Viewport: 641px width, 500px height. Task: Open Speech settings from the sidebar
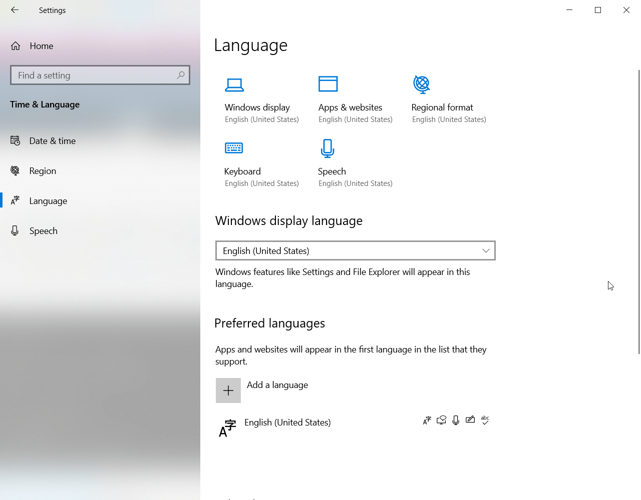(x=100, y=231)
